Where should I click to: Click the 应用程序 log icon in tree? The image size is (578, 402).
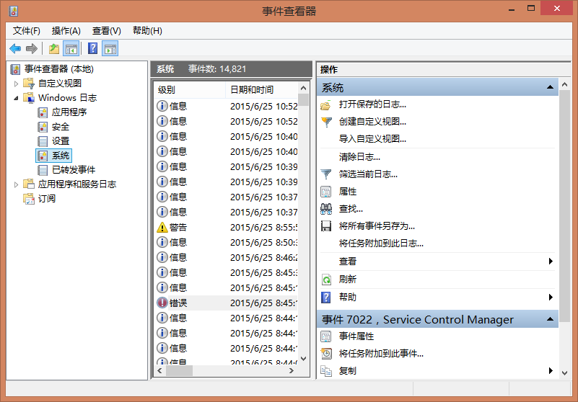pos(43,112)
